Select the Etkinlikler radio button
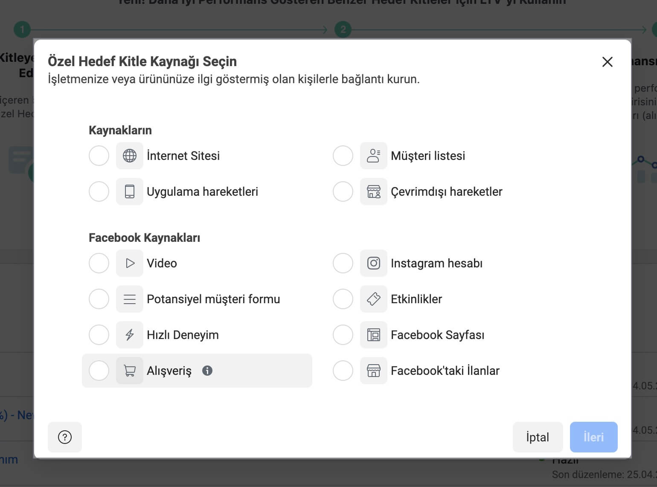This screenshot has width=657, height=487. coord(343,299)
